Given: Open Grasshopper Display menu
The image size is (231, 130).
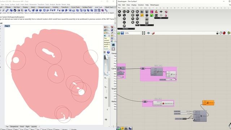Looking at the screenshot, I should coord(134,5).
